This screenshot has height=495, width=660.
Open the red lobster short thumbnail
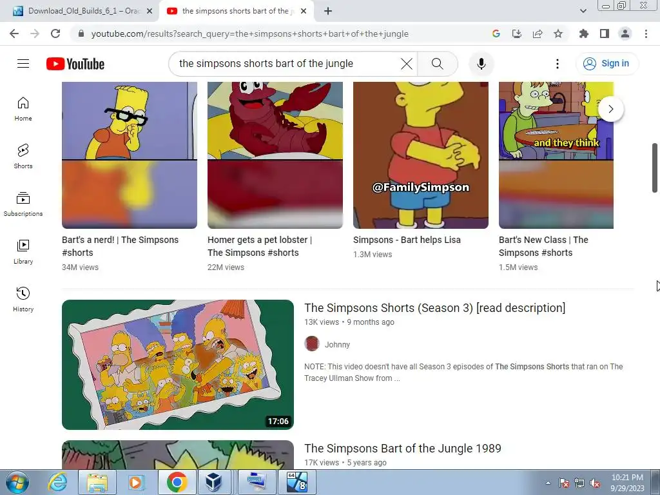(x=275, y=155)
